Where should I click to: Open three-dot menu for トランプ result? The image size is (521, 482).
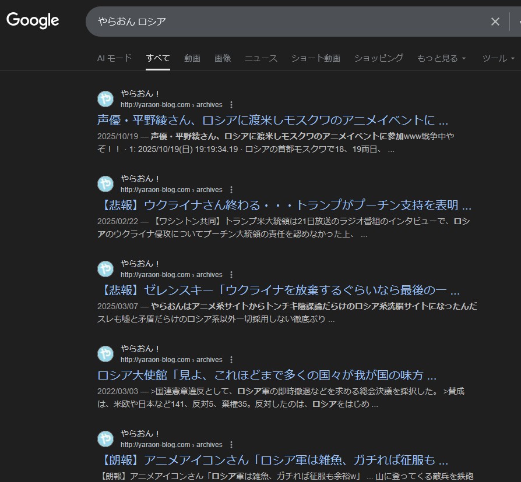click(x=231, y=190)
